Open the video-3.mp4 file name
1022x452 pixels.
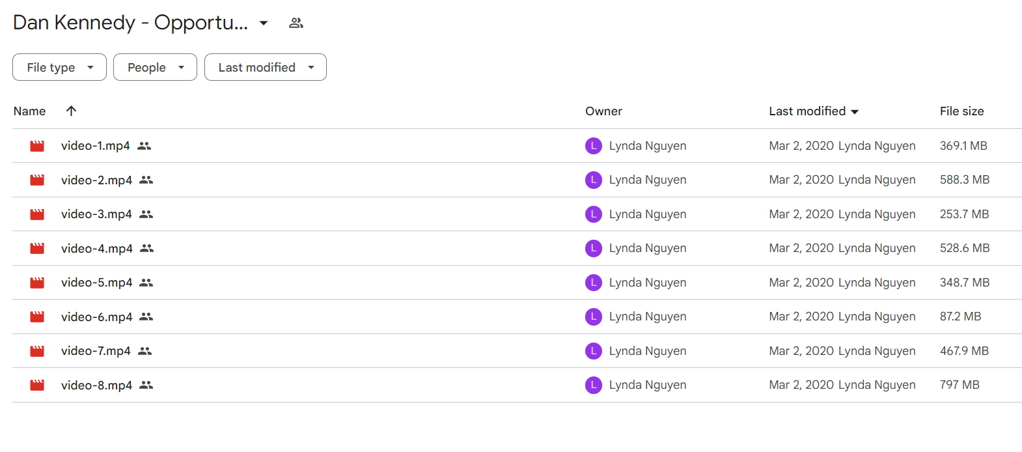[96, 214]
